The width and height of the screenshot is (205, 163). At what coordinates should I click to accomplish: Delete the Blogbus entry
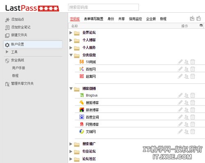click(193, 95)
